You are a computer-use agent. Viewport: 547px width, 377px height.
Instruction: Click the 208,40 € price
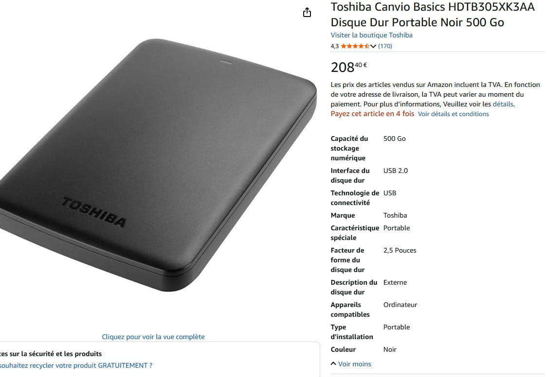pyautogui.click(x=349, y=67)
